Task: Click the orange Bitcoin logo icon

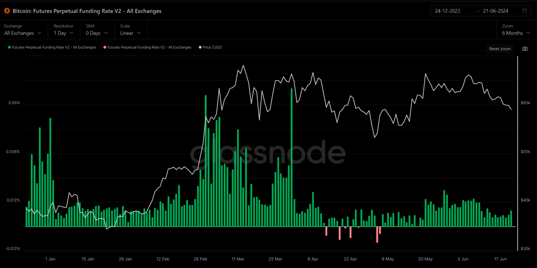Action: click(7, 11)
